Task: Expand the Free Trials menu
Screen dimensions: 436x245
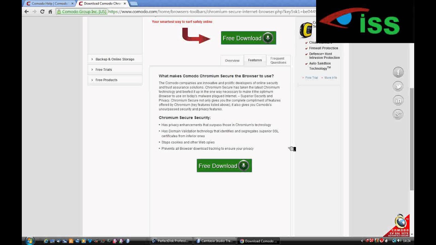Action: coord(115,69)
